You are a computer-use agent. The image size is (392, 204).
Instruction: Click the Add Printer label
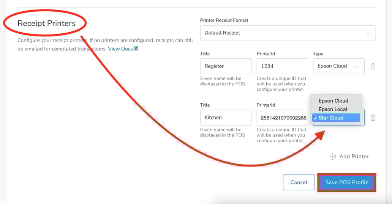pyautogui.click(x=354, y=157)
